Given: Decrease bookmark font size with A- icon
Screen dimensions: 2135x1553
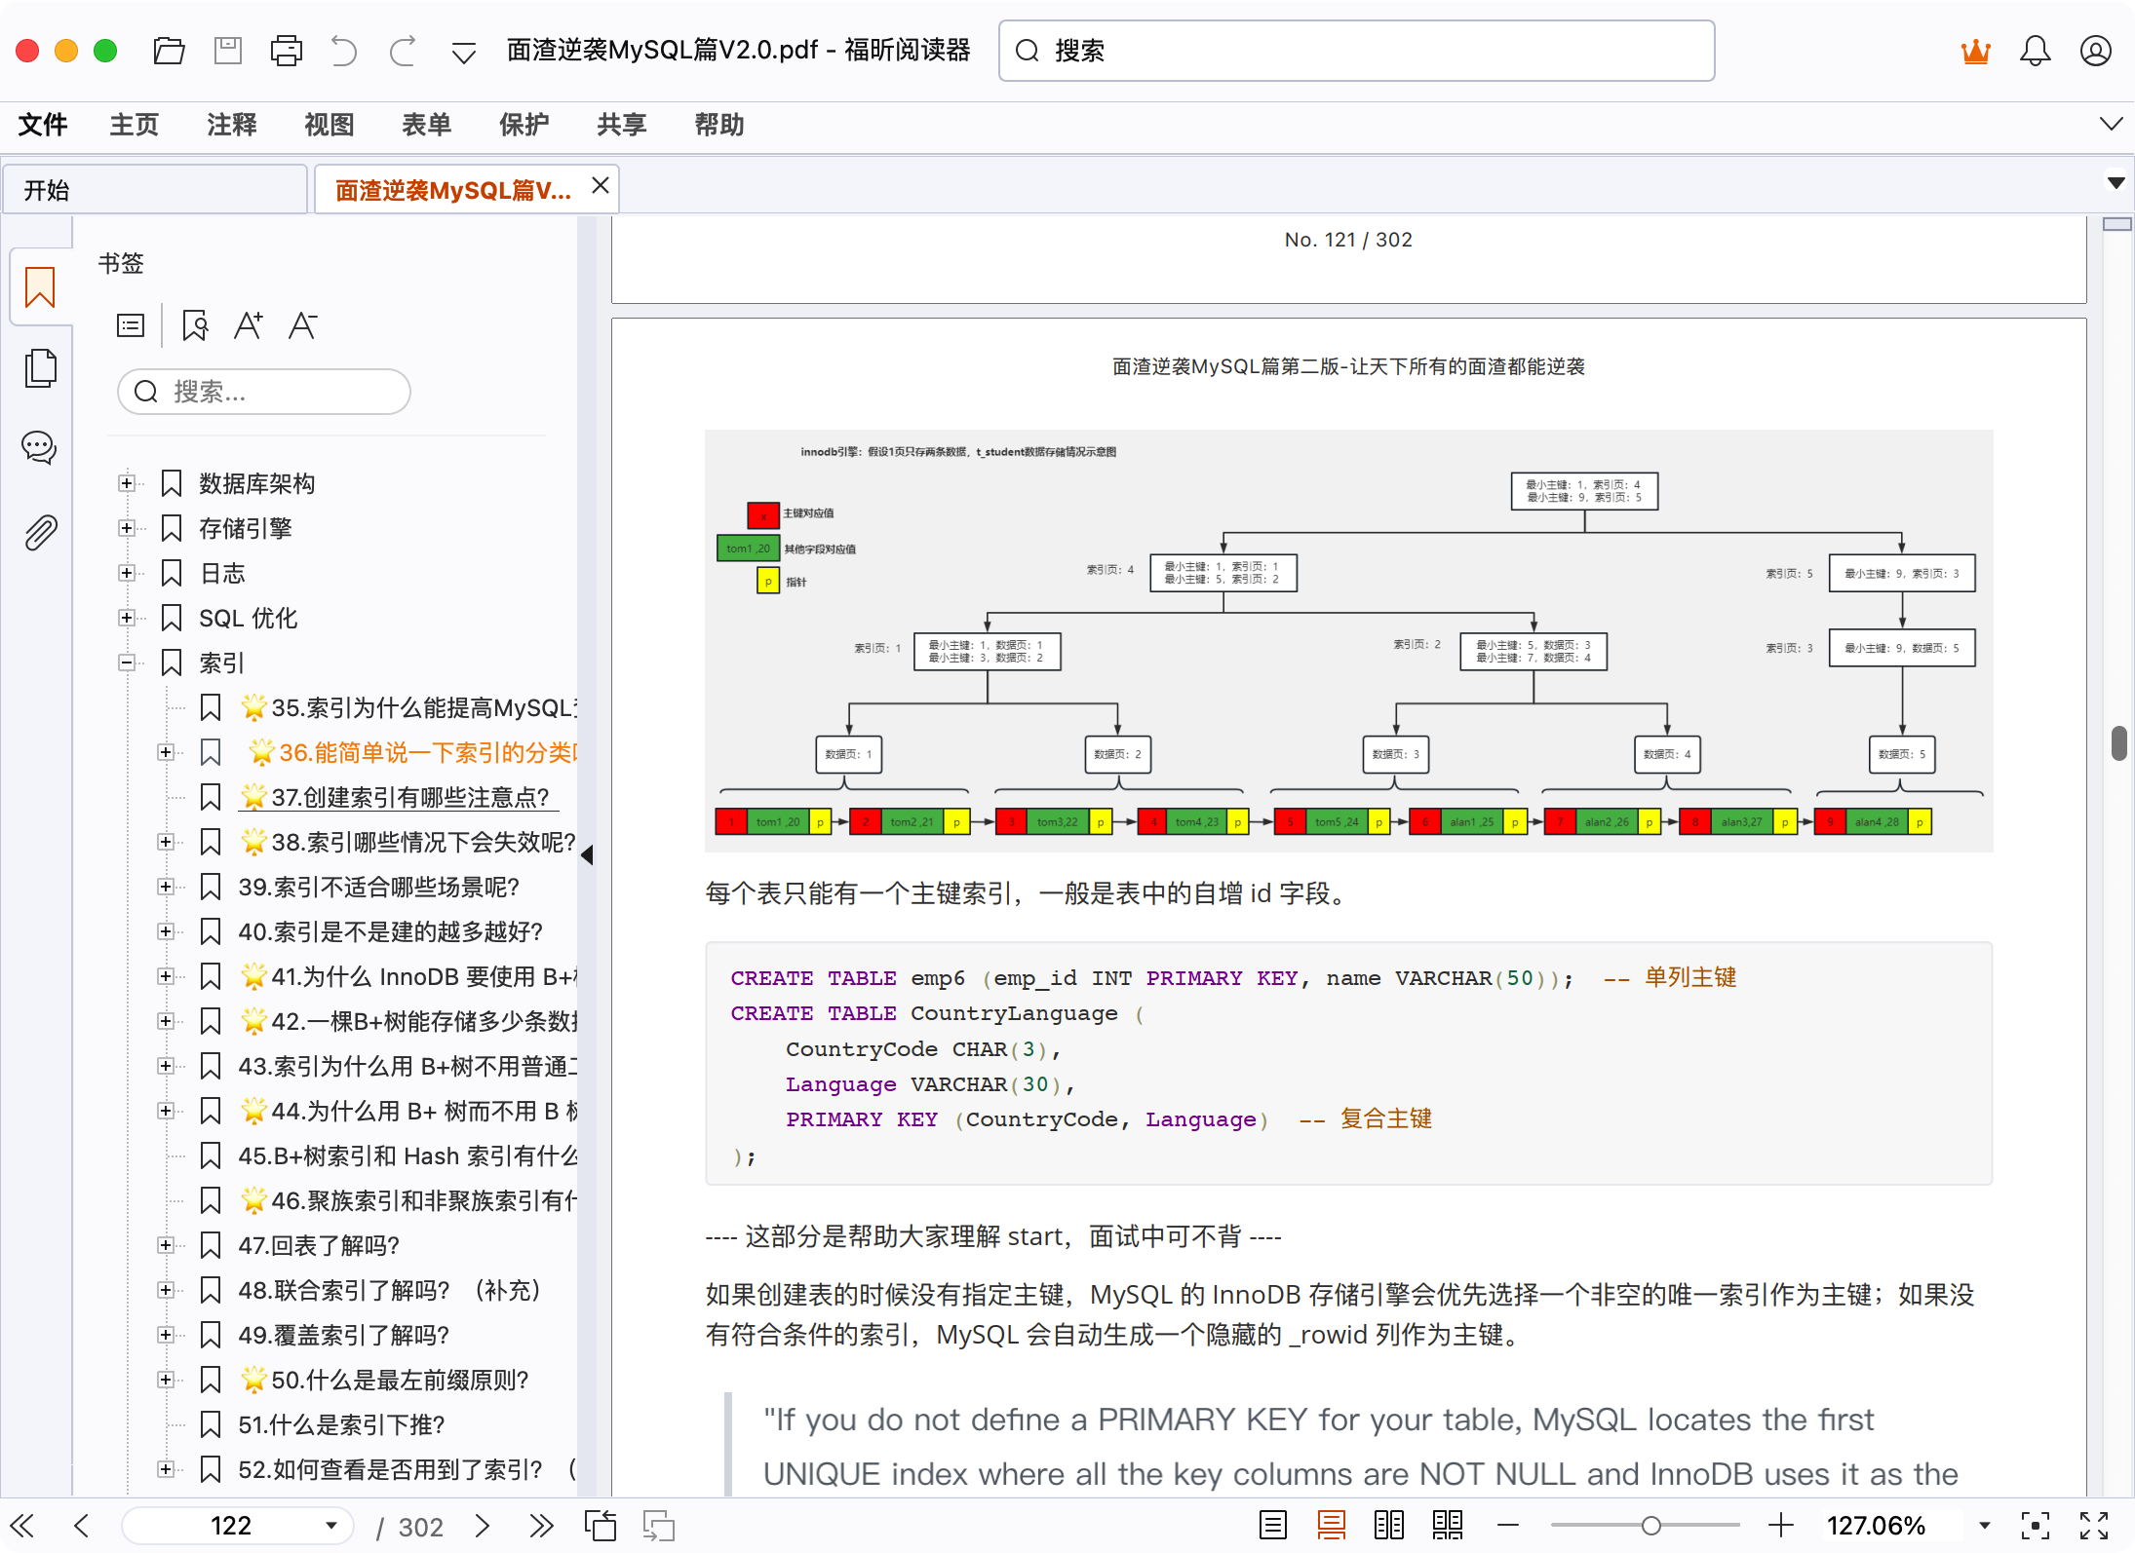Looking at the screenshot, I should click(x=303, y=324).
